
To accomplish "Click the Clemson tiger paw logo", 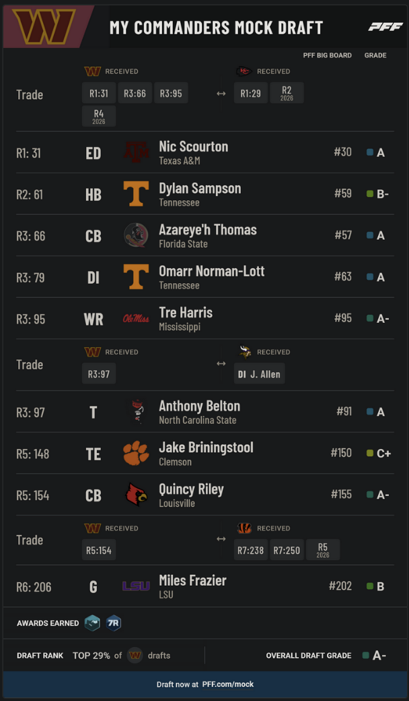I will (136, 454).
